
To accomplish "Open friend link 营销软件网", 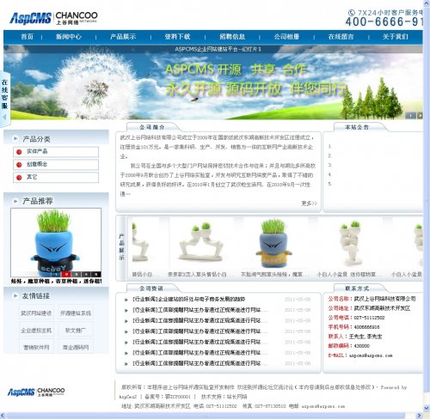I will click(x=36, y=347).
